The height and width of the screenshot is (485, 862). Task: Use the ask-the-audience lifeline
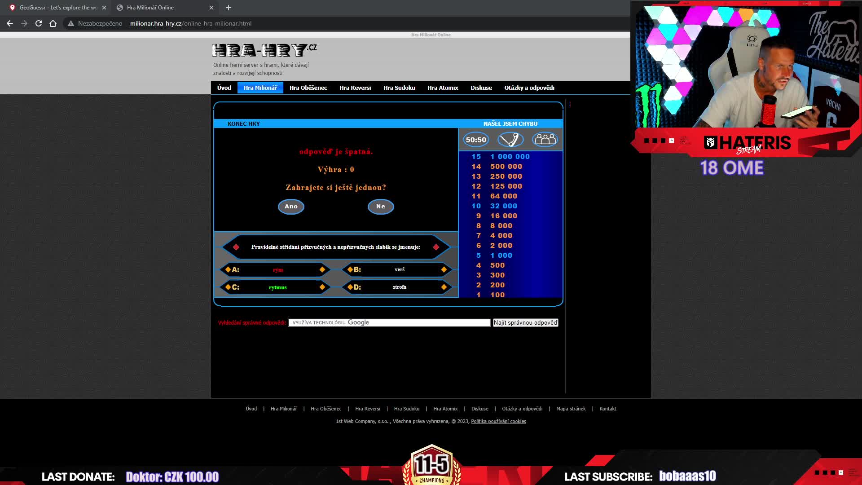[x=545, y=140]
